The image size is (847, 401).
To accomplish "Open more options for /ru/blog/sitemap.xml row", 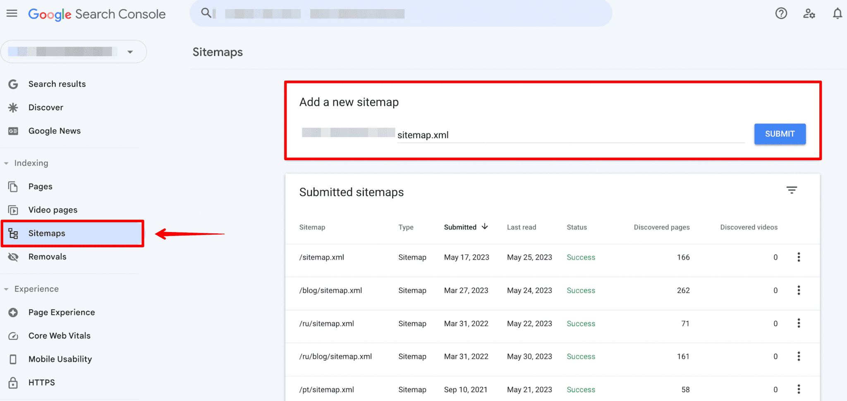I will pos(799,356).
